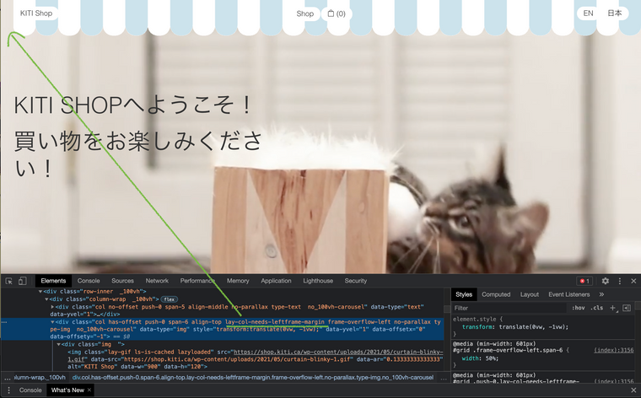Expand the col no-offset push-0 span-5 div

53,306
